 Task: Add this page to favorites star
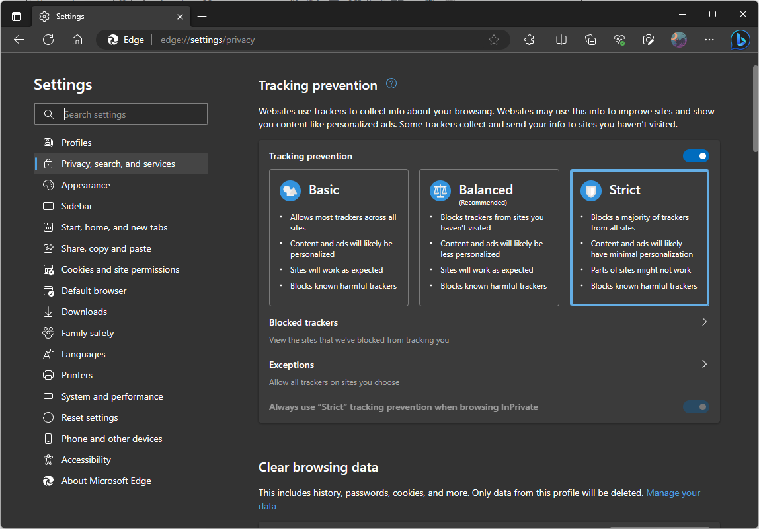click(494, 40)
